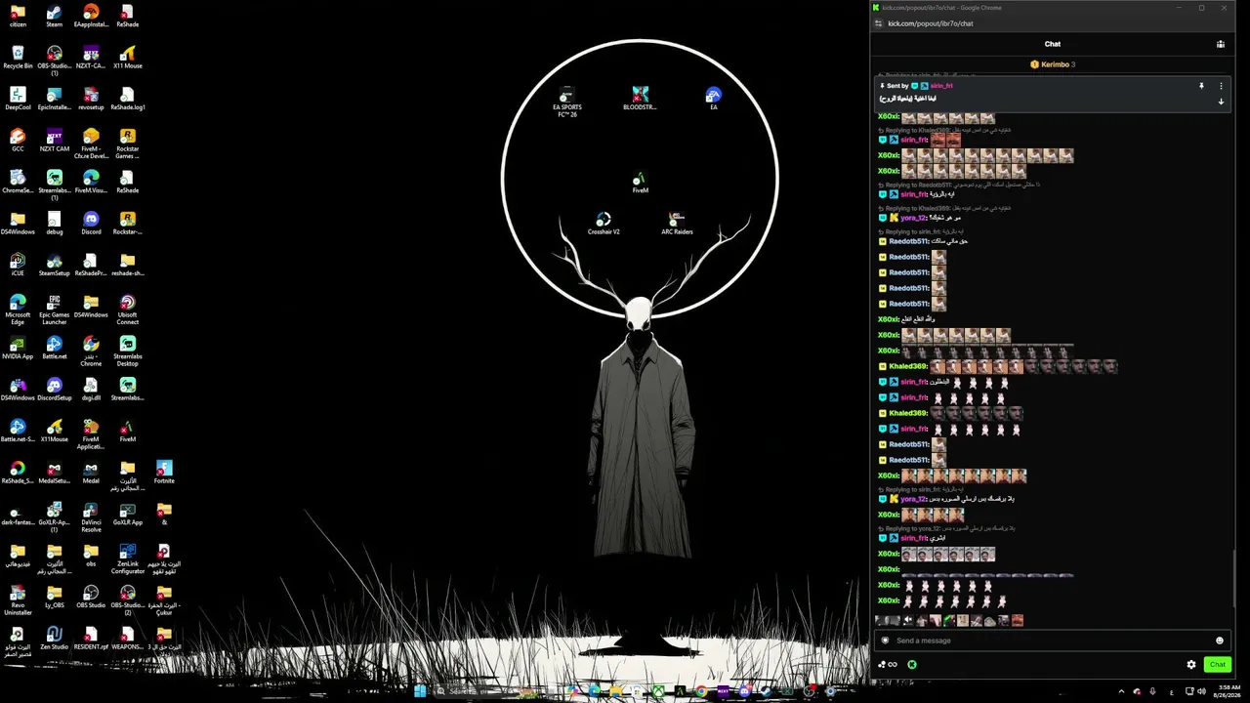Image resolution: width=1250 pixels, height=703 pixels.
Task: Show hidden icons in the system tray
Action: pos(1120,691)
